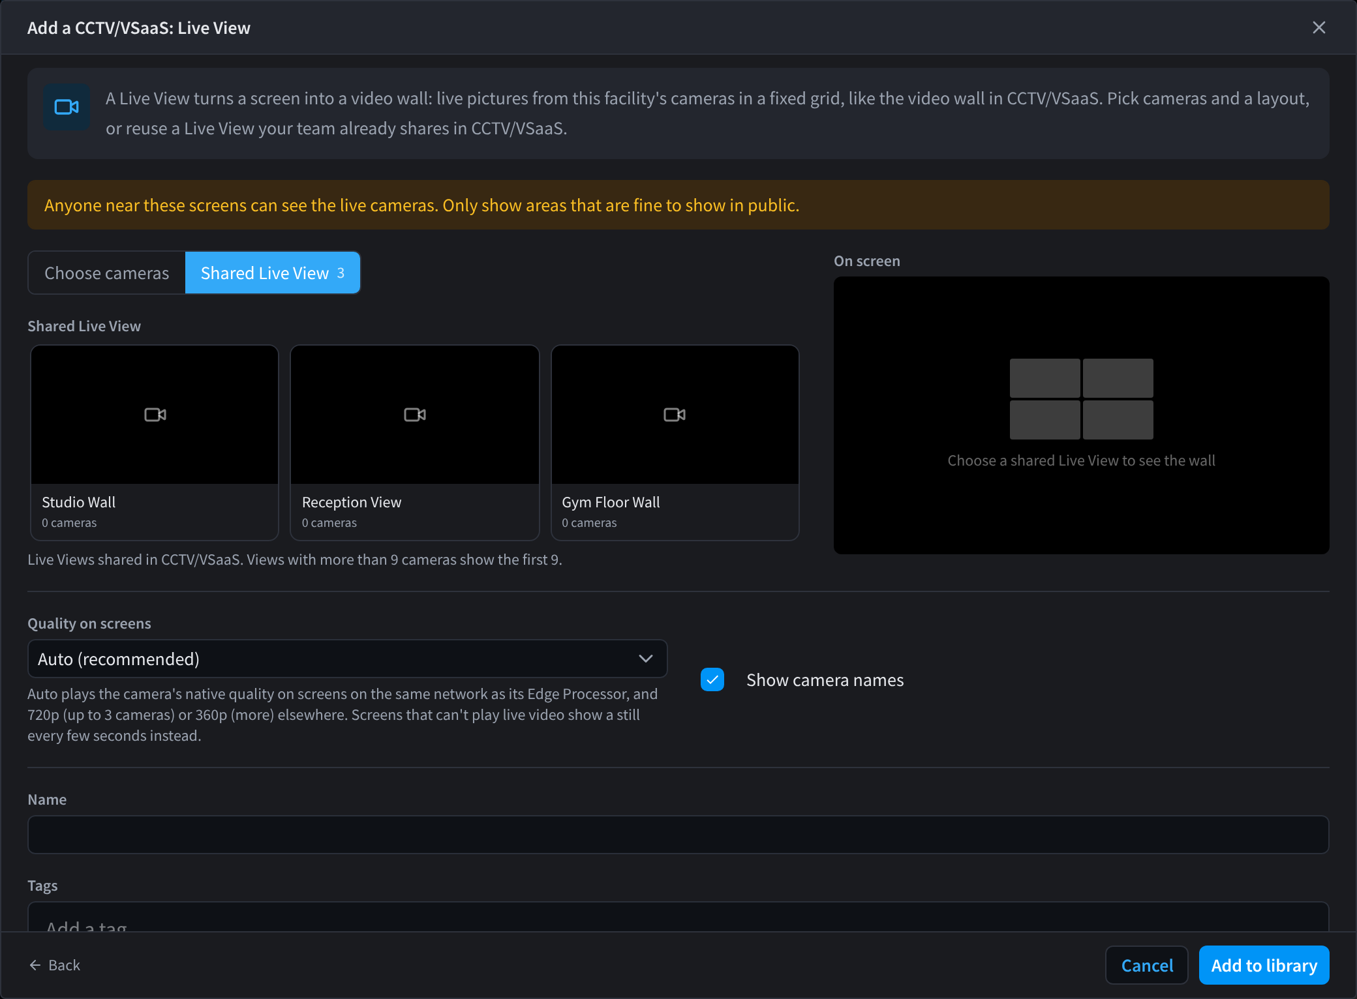1357x999 pixels.
Task: Click the back arrow icon
Action: click(35, 965)
